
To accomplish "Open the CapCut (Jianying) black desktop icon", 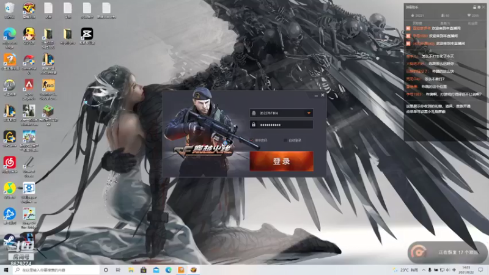I will point(87,34).
